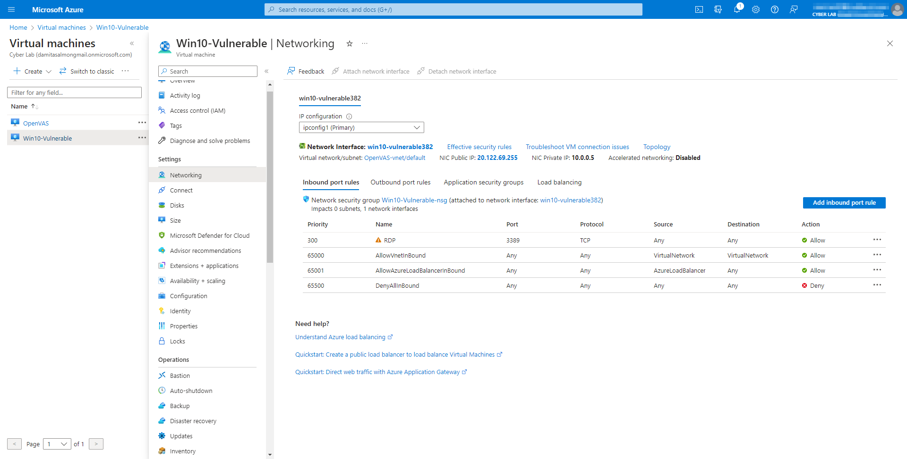The image size is (907, 459).
Task: Open Create dropdown in Virtual machines
Action: 33,71
